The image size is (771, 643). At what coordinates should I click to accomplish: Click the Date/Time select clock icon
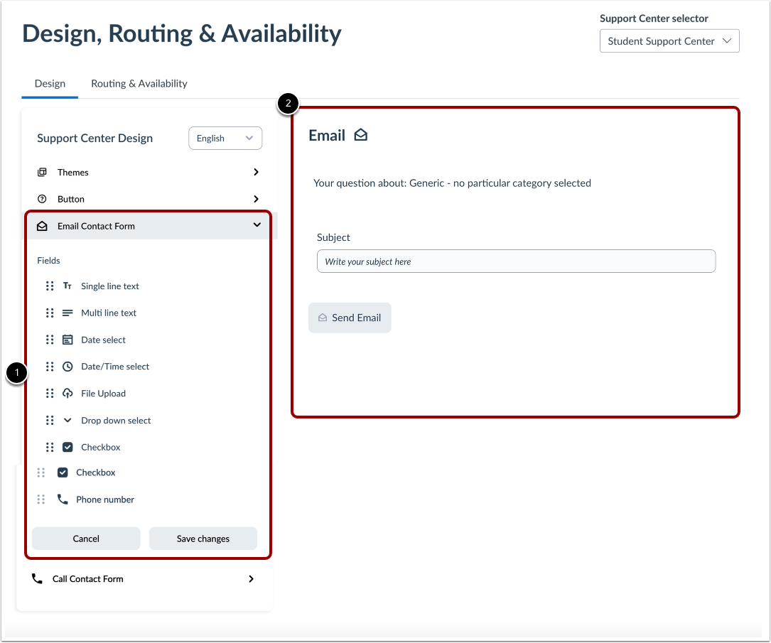coord(67,366)
